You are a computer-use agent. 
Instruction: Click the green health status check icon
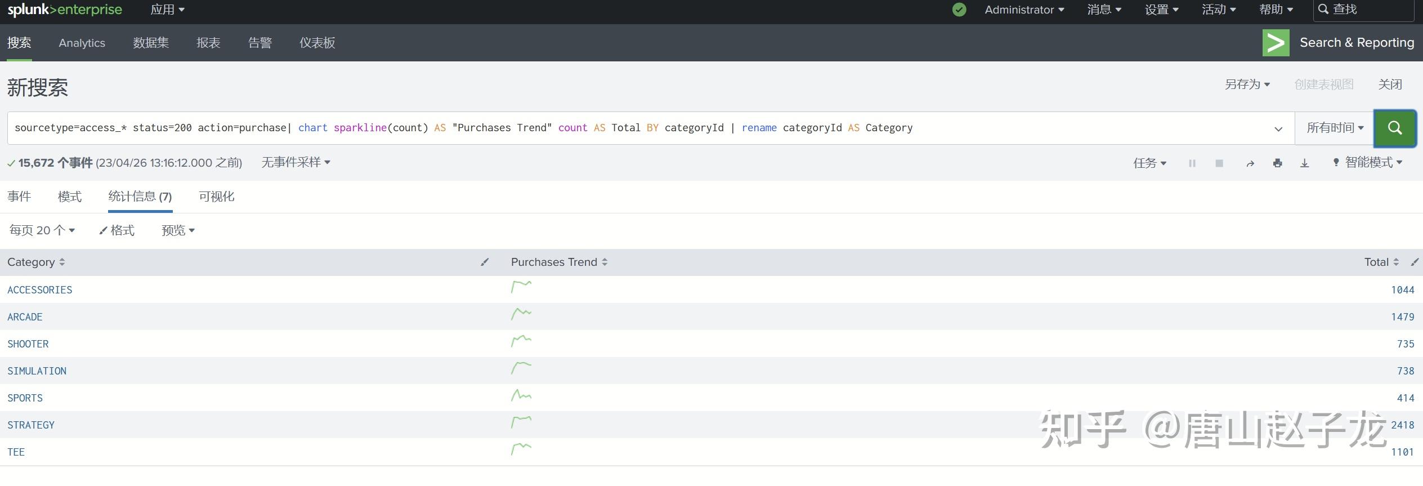coord(959,10)
